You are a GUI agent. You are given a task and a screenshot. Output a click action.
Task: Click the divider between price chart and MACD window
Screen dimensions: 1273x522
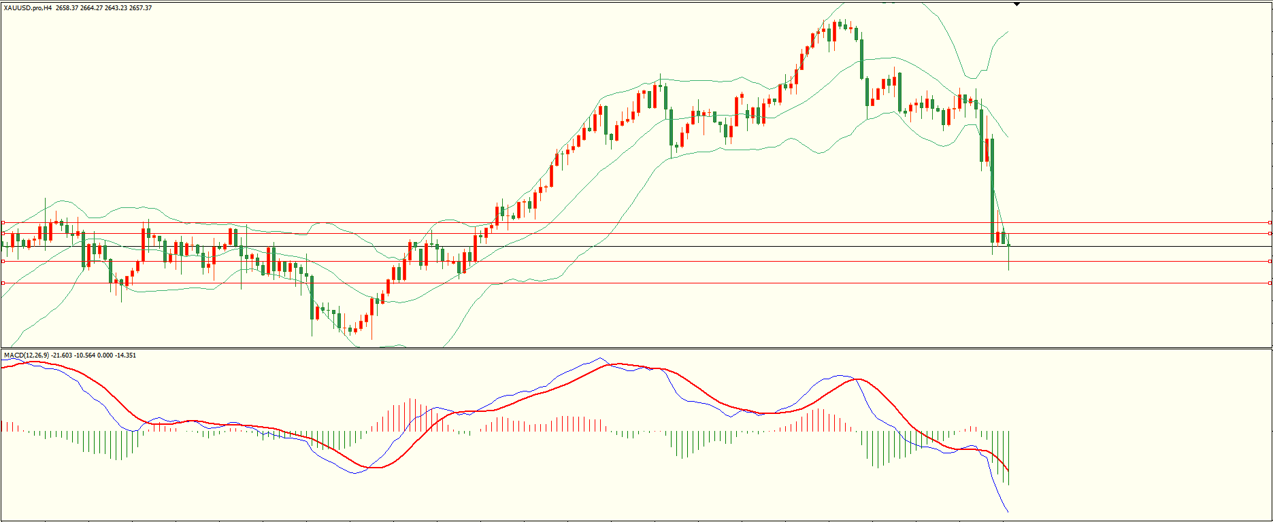[x=636, y=349]
